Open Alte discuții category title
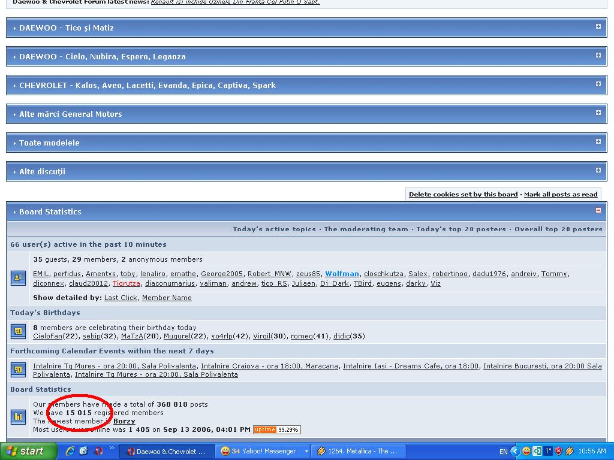 click(x=43, y=172)
